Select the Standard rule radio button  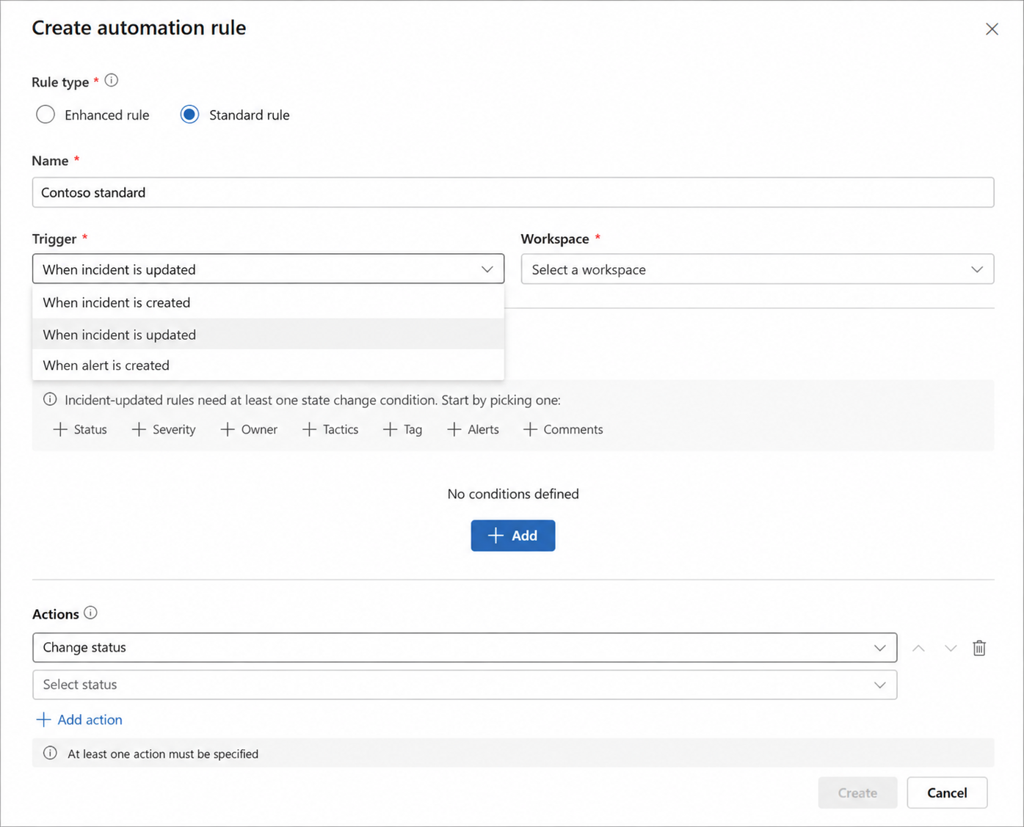point(189,114)
